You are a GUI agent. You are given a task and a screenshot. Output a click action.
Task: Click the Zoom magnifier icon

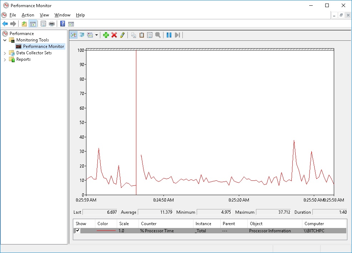158,35
